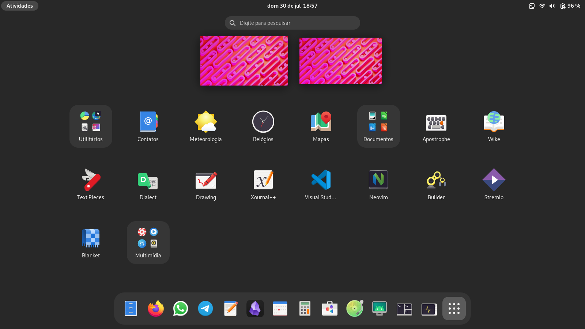Click the show applications grid button in dock

click(454, 309)
